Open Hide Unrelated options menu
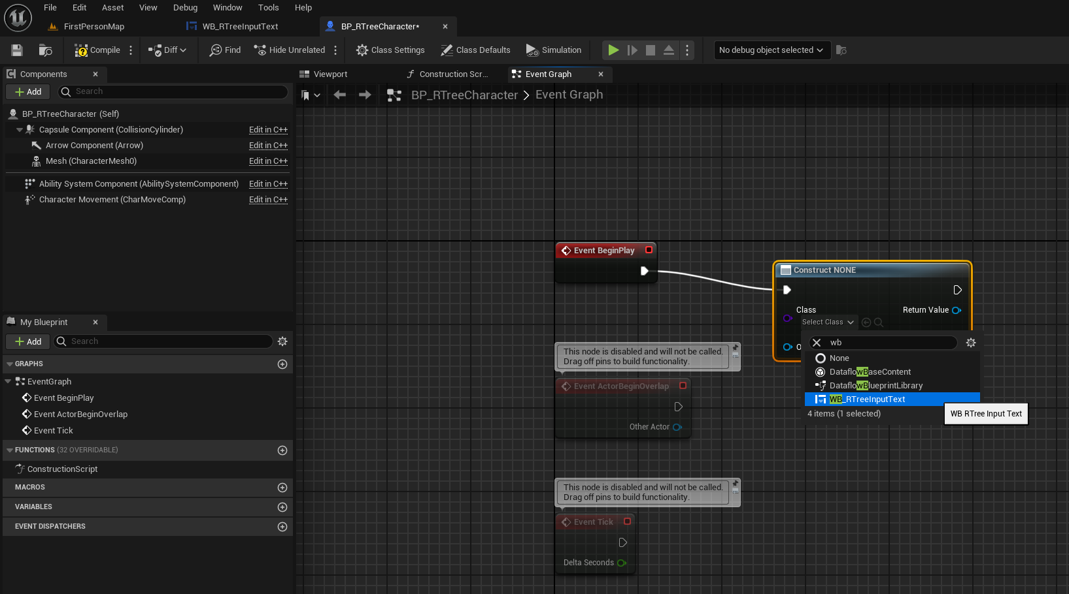The image size is (1069, 594). click(x=335, y=50)
